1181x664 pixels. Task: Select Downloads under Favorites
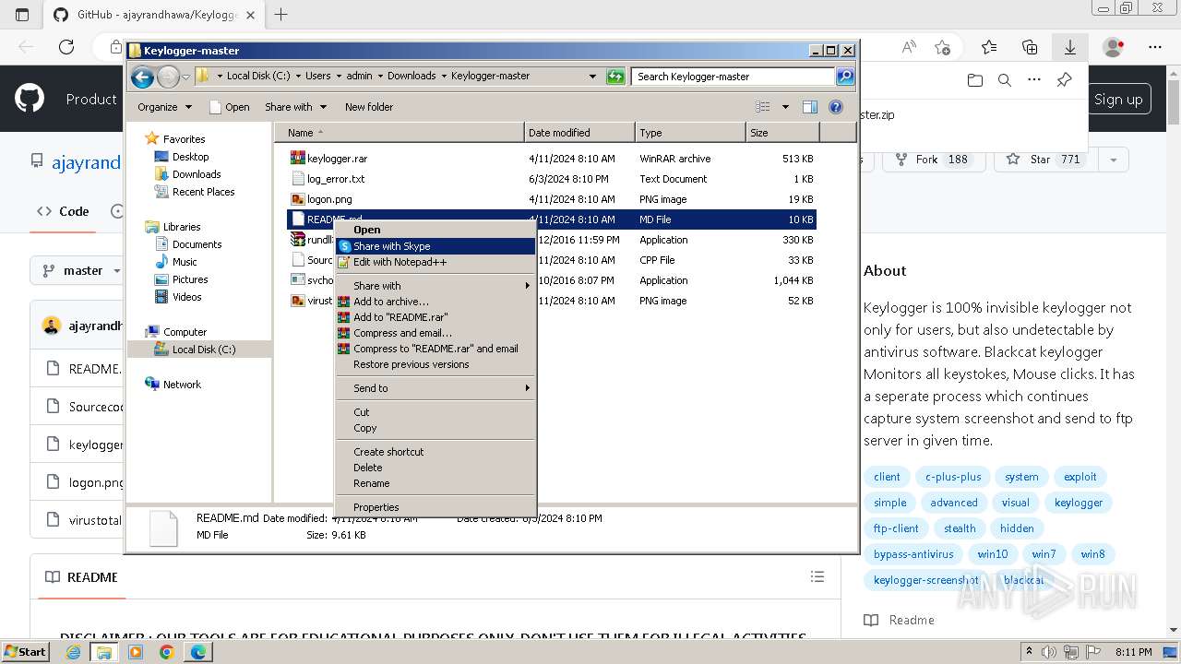coord(197,174)
